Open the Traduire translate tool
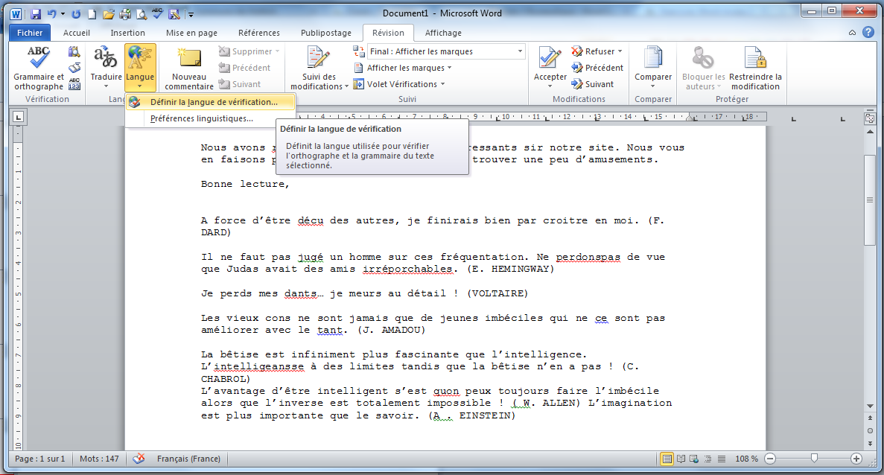The image size is (884, 475). [x=106, y=68]
